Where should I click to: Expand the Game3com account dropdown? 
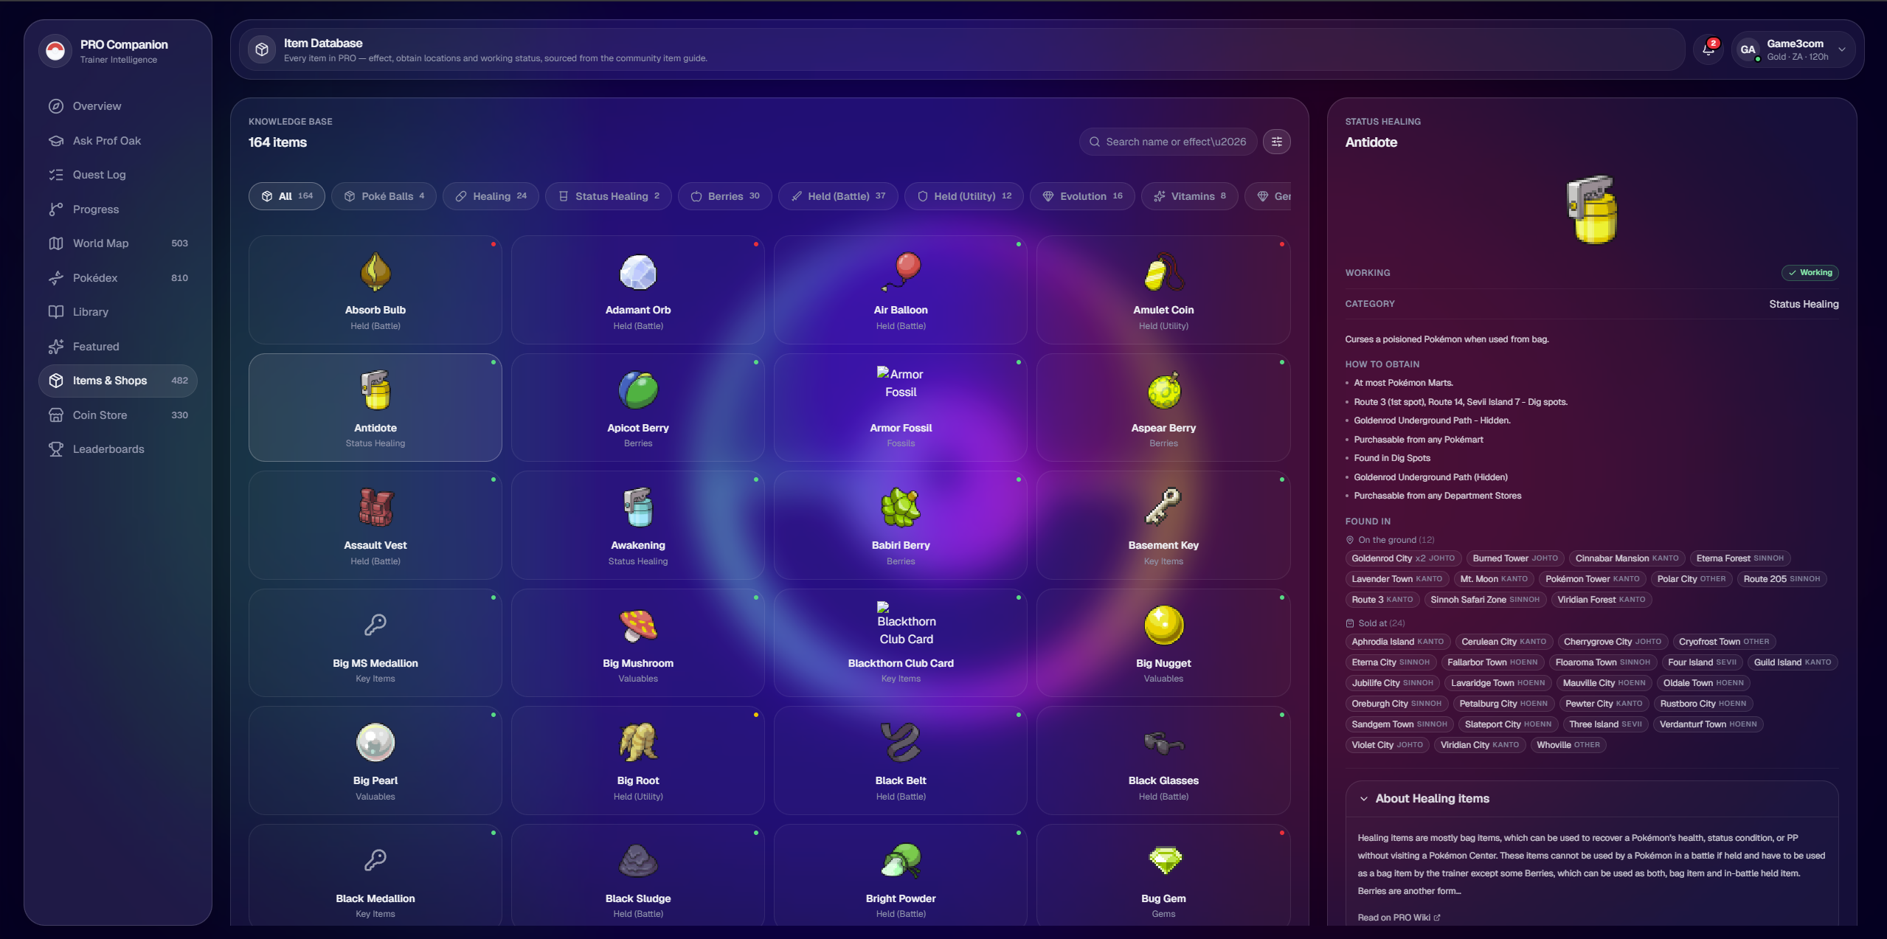click(x=1841, y=49)
